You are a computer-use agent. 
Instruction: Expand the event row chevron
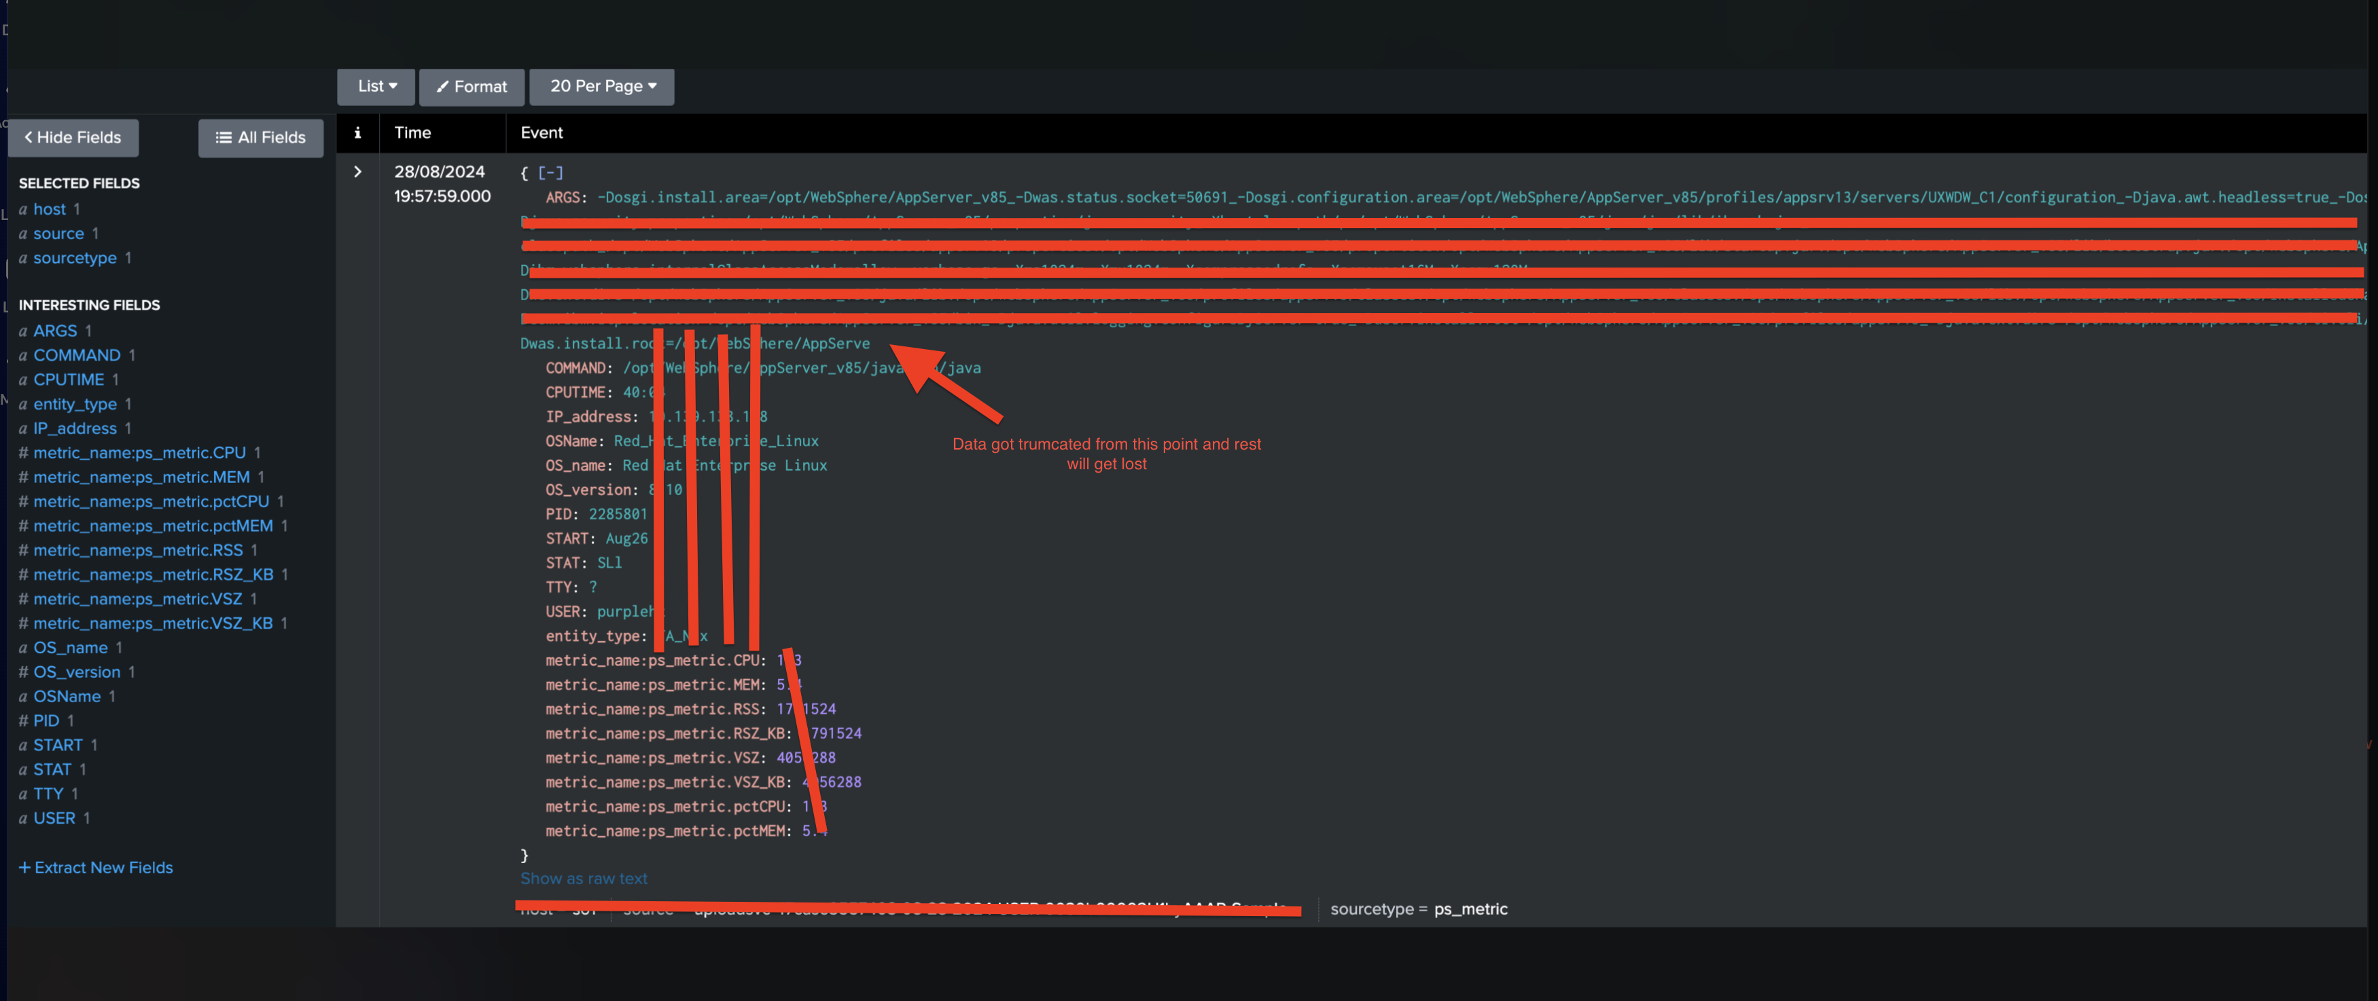point(357,172)
